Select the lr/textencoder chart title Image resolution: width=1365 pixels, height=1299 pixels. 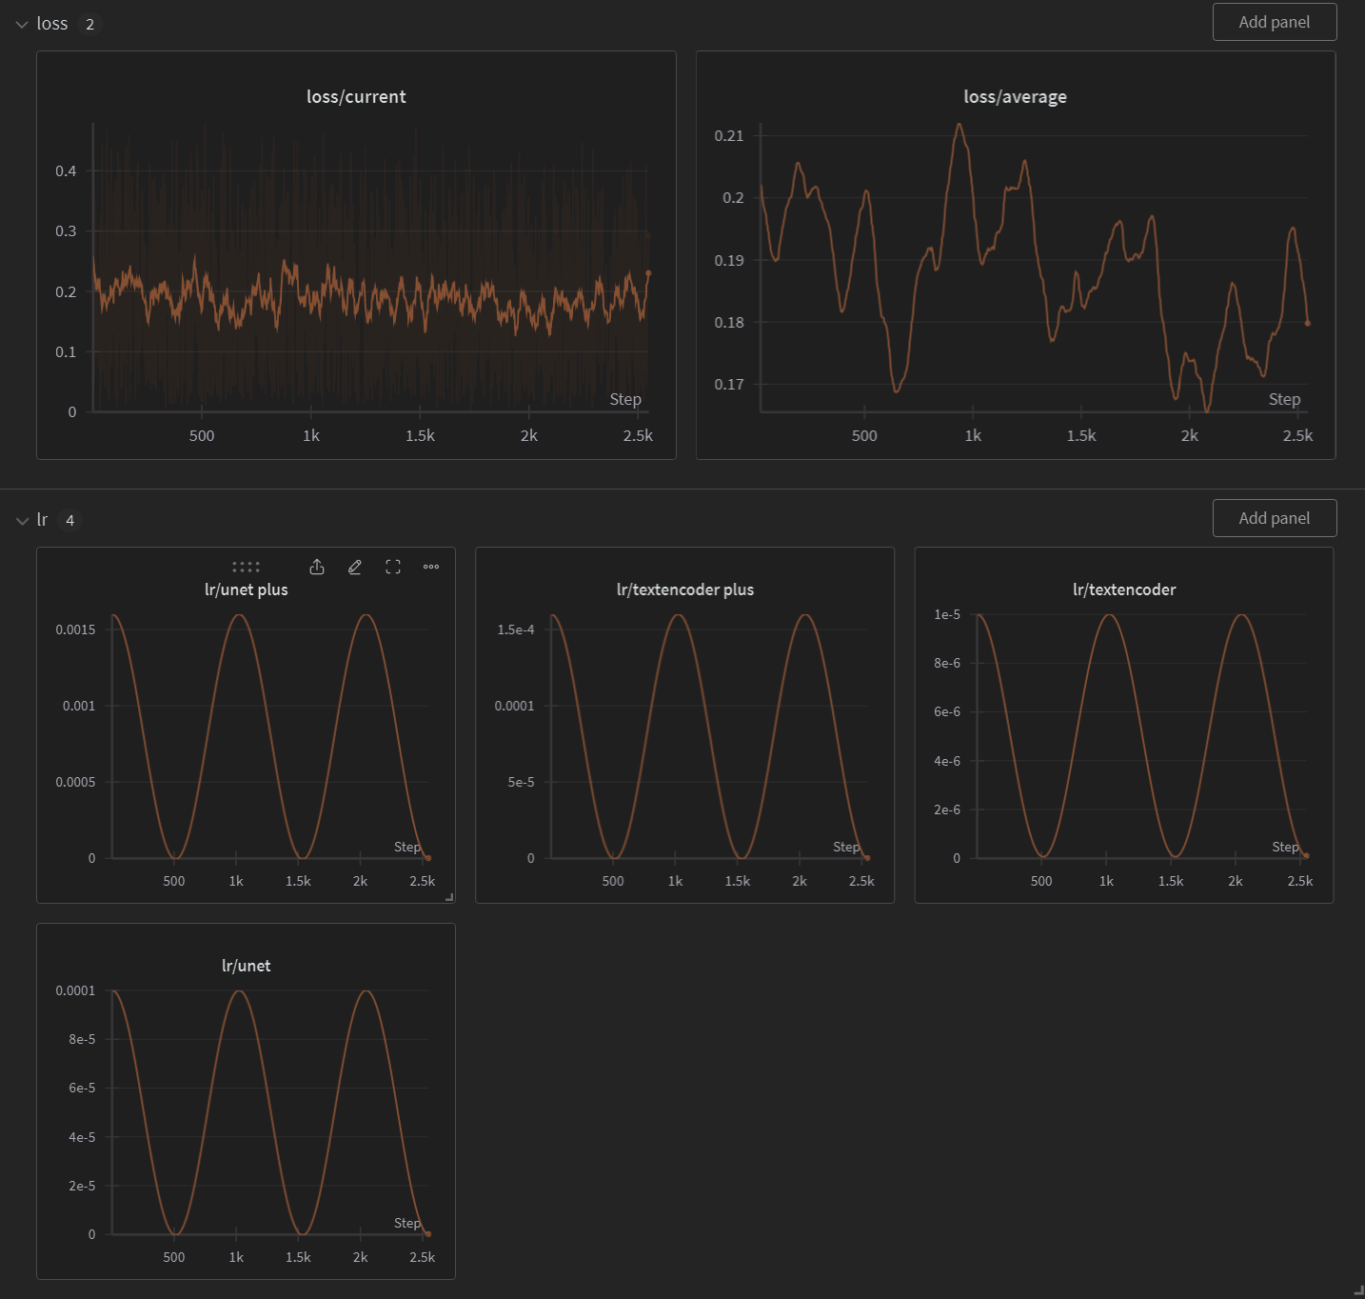(1124, 590)
